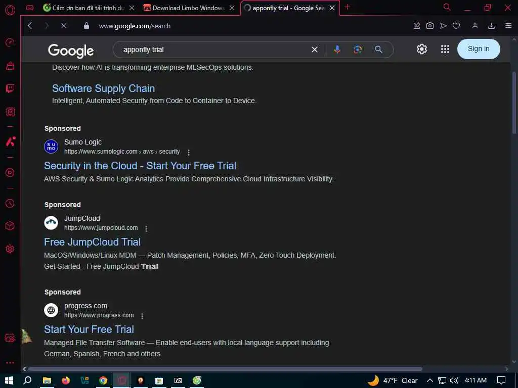Open the My Flow send icon
518x388 pixels.
coord(443,26)
